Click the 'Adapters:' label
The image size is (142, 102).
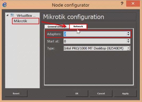coord(54,34)
